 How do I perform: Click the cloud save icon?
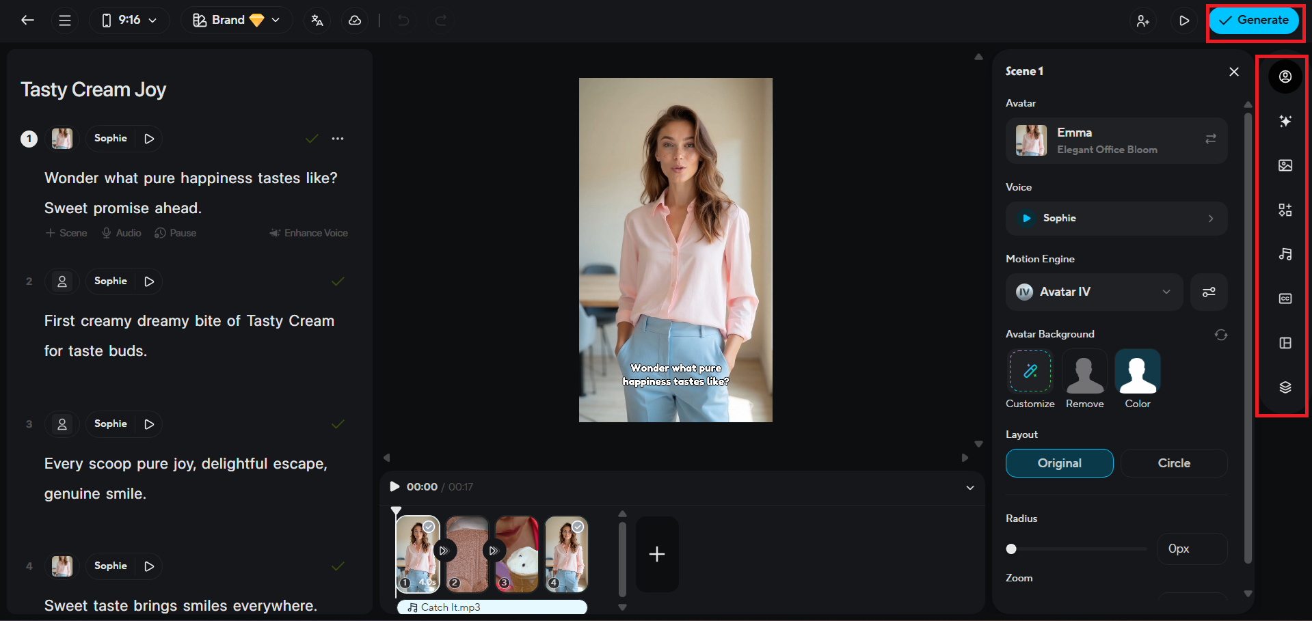(x=355, y=20)
